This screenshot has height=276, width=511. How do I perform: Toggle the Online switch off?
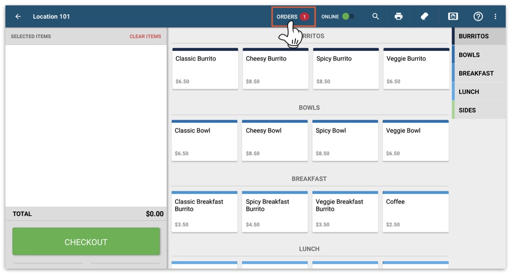click(x=348, y=16)
